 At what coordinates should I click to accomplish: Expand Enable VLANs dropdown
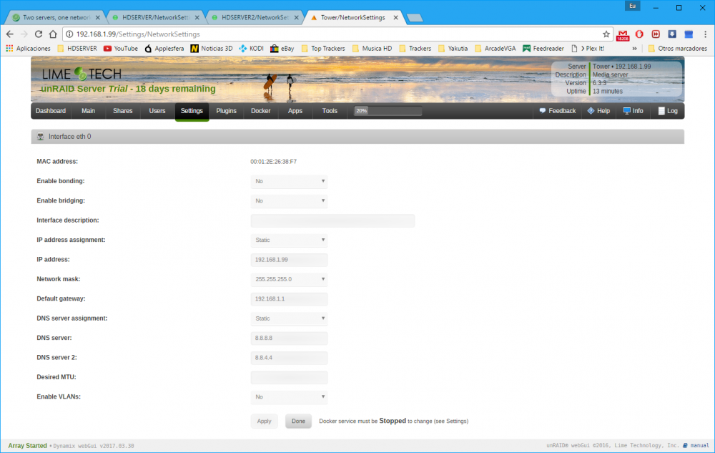click(x=289, y=397)
